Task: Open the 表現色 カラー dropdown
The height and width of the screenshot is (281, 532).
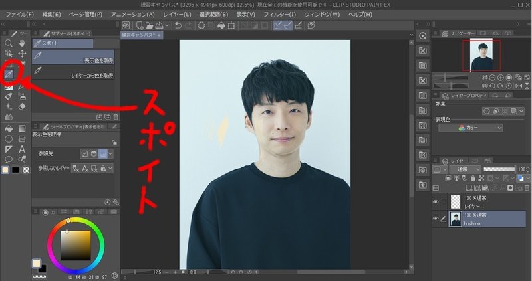Action: click(x=471, y=128)
